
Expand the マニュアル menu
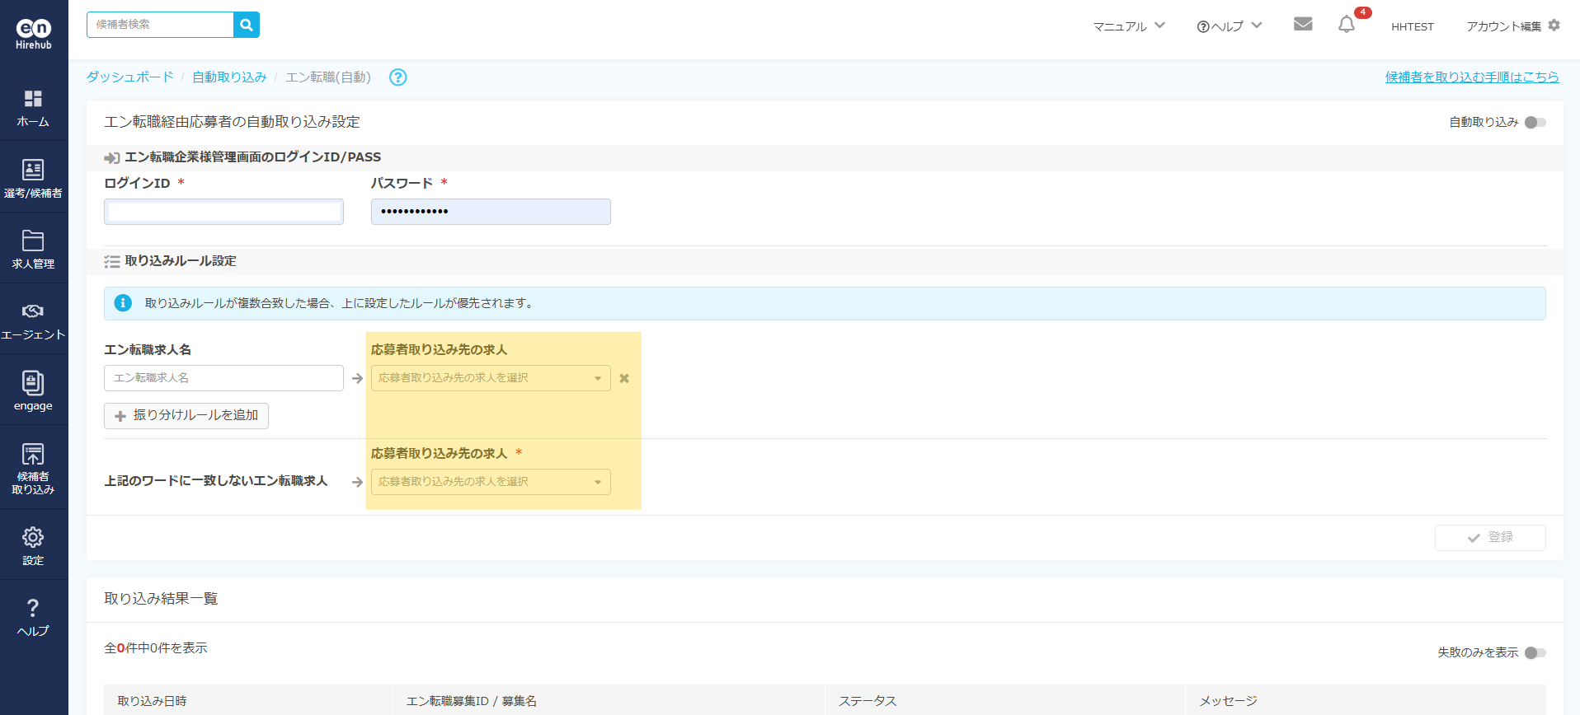coord(1128,26)
